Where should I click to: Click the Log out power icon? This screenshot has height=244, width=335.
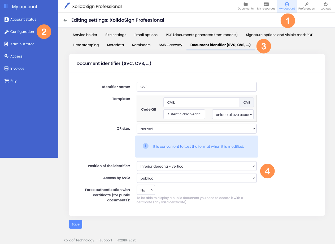pyautogui.click(x=326, y=4)
